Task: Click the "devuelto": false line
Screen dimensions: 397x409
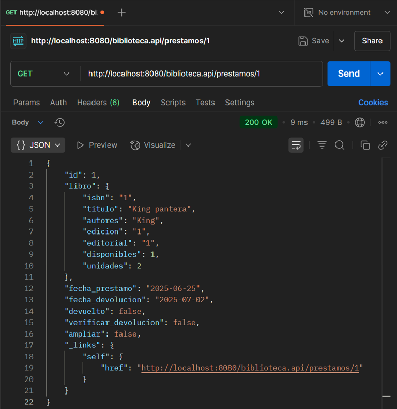Action: coord(105,311)
